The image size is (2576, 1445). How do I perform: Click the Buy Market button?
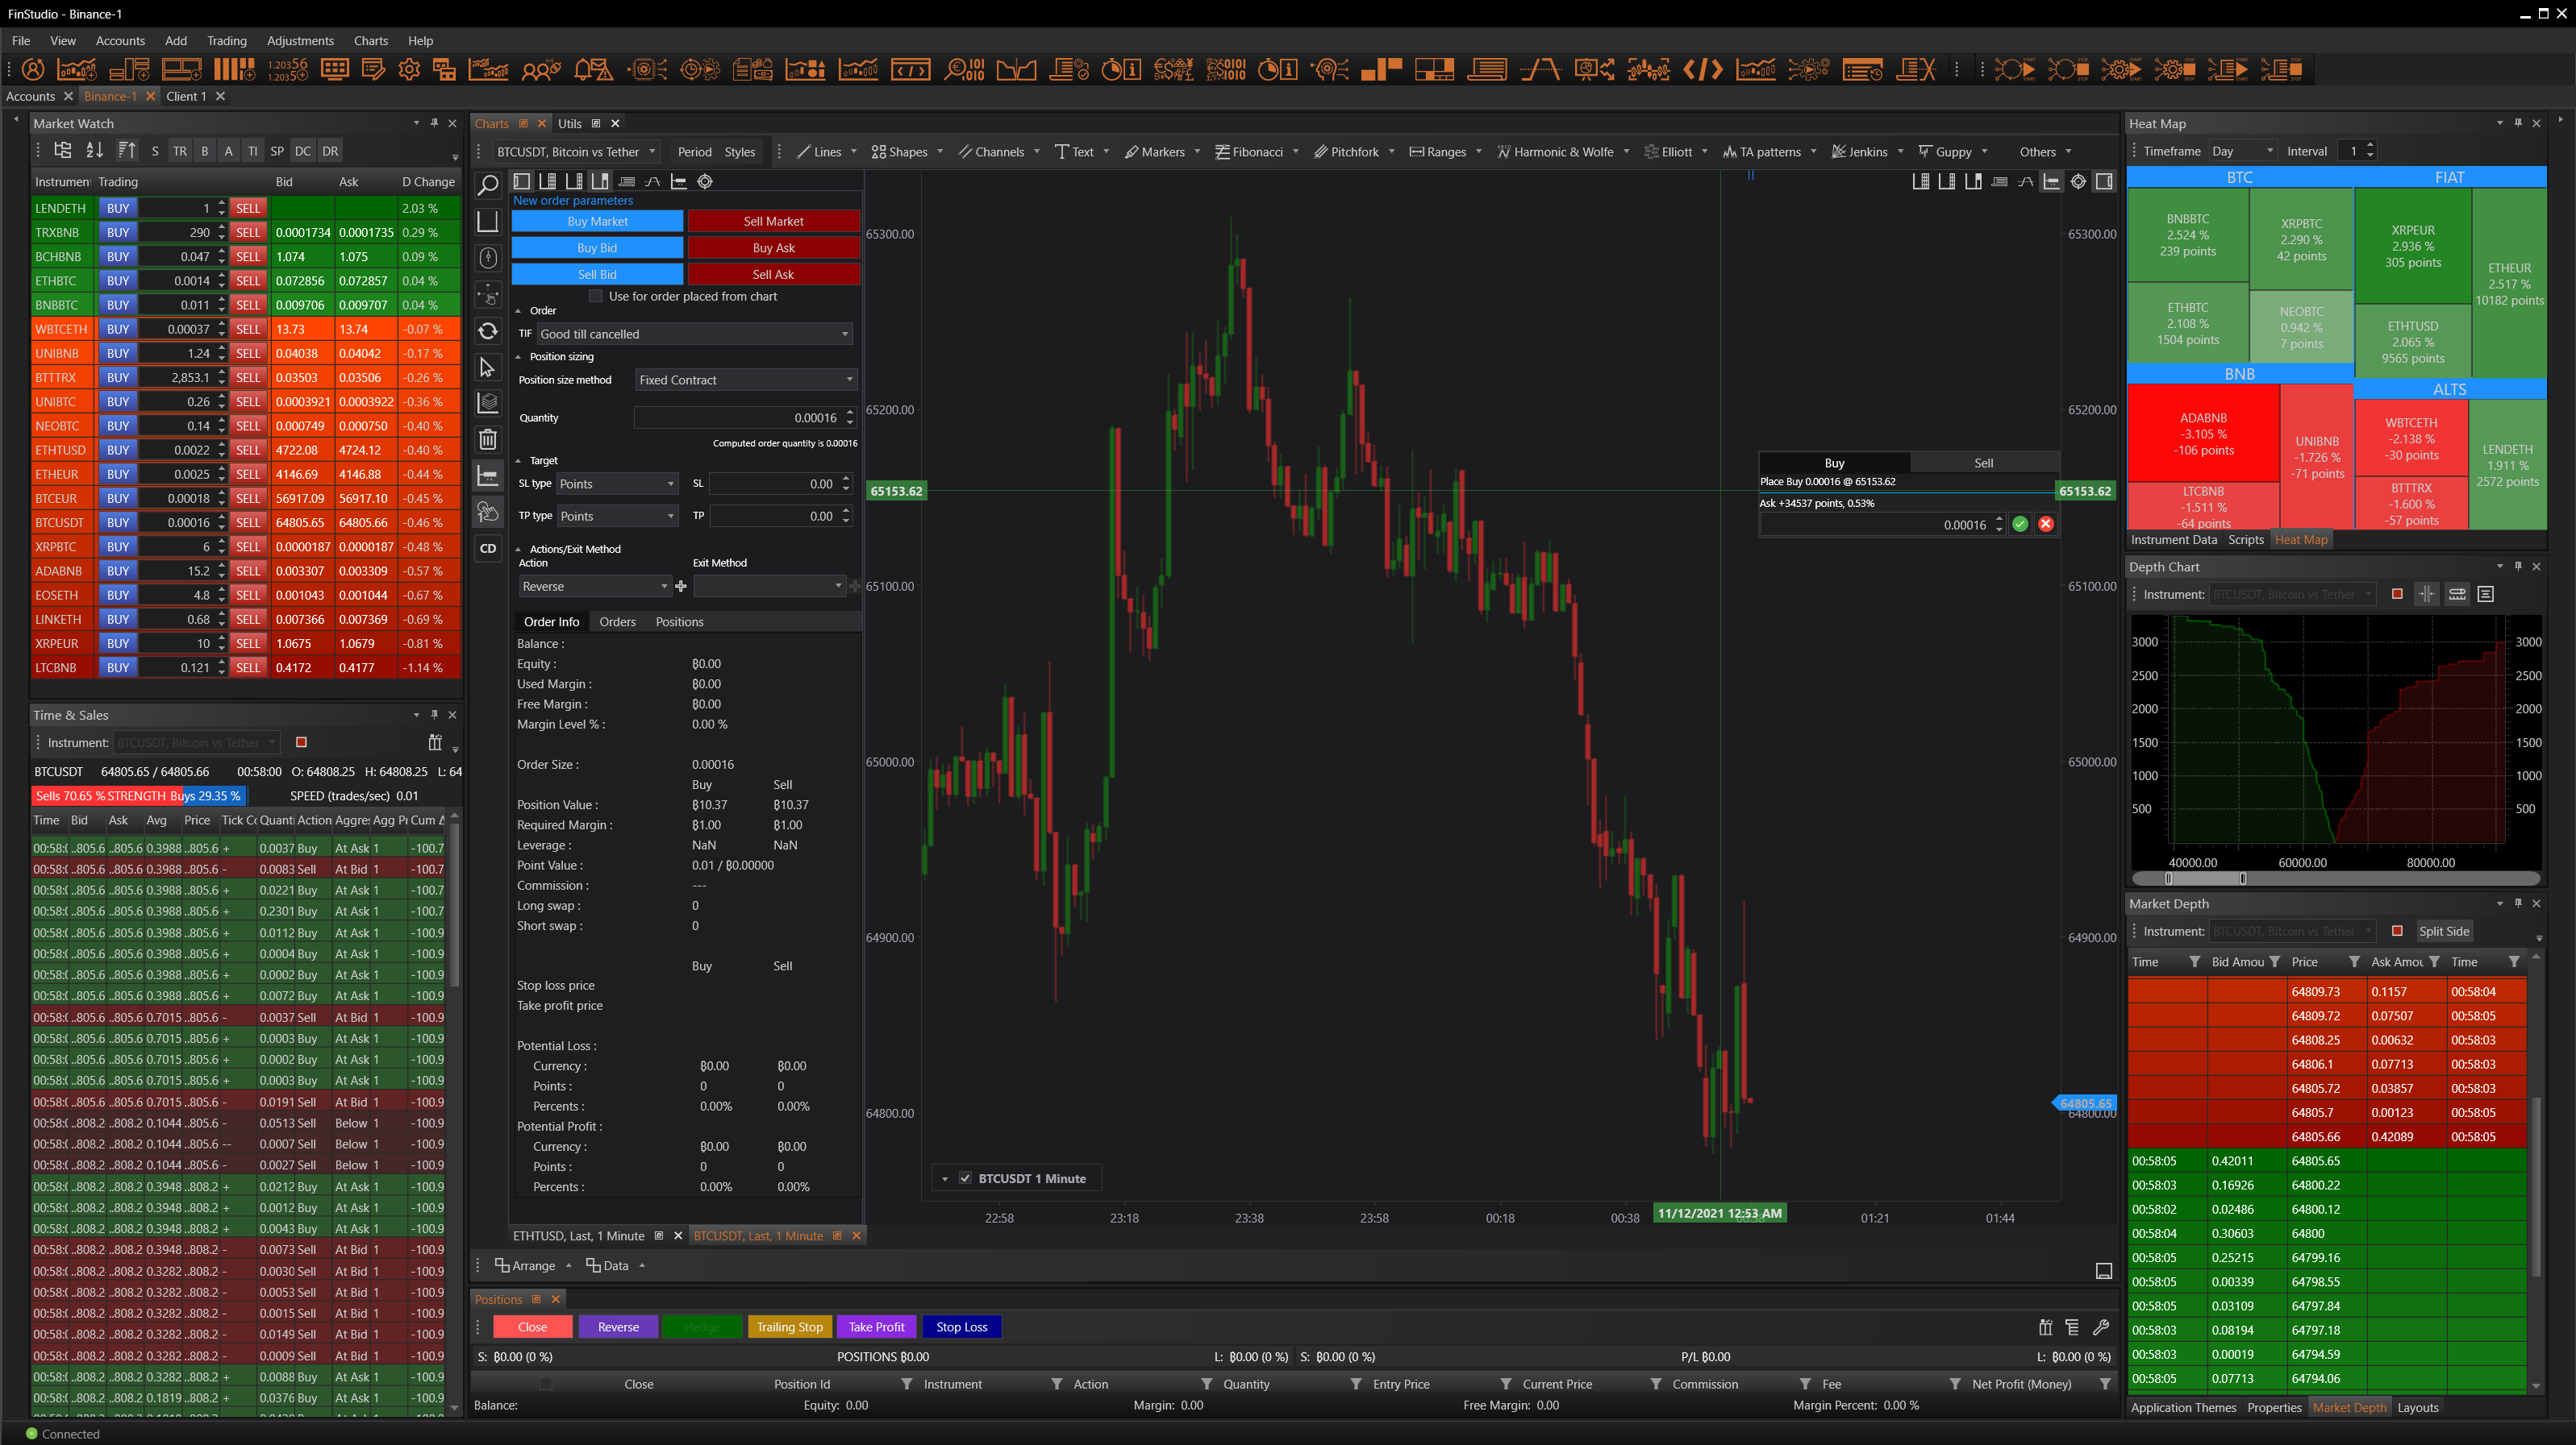597,221
